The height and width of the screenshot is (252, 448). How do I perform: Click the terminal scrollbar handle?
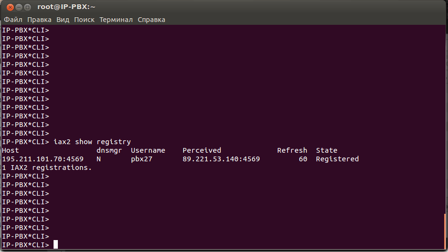tap(445, 231)
